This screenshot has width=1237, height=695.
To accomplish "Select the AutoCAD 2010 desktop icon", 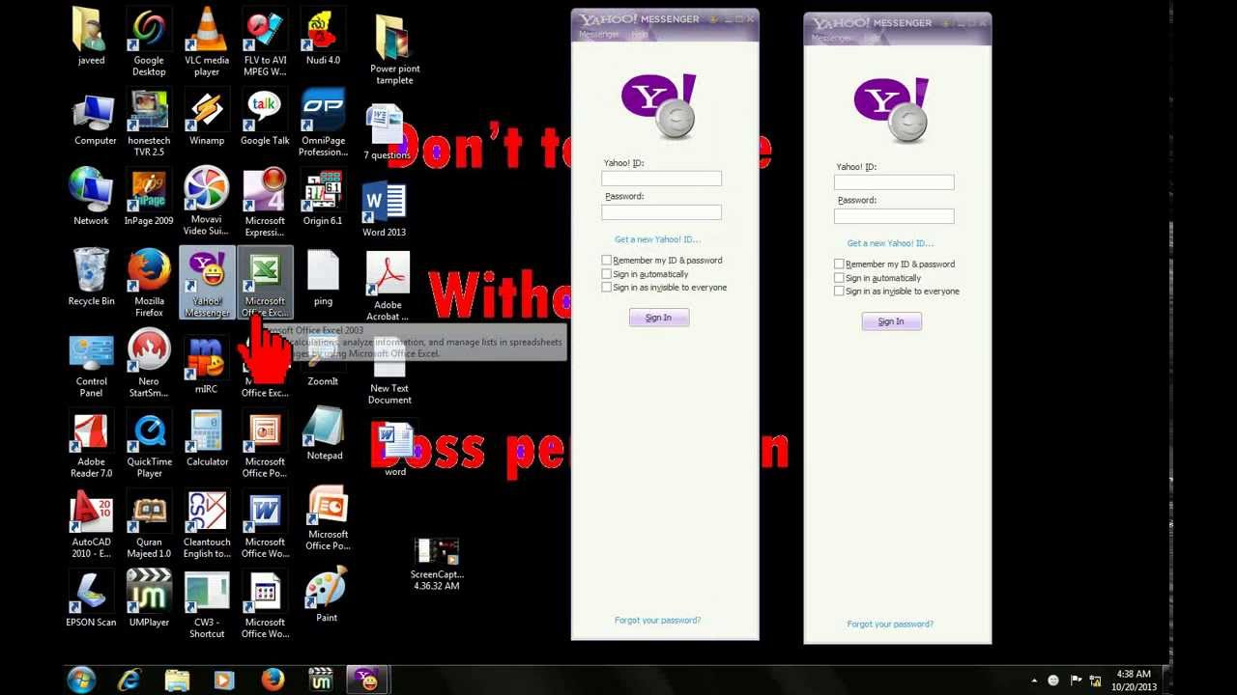I will tap(91, 524).
